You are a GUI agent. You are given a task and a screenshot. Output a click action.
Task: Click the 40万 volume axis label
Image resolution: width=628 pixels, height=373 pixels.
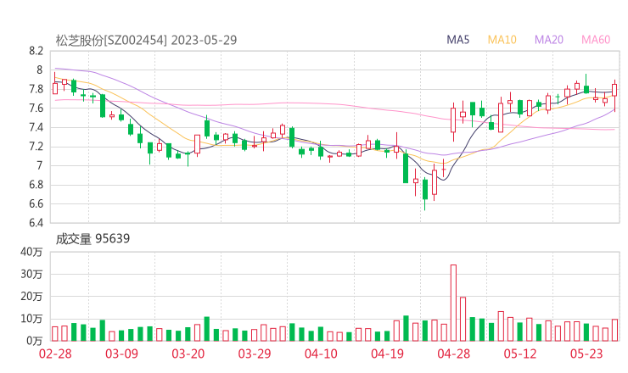click(31, 252)
